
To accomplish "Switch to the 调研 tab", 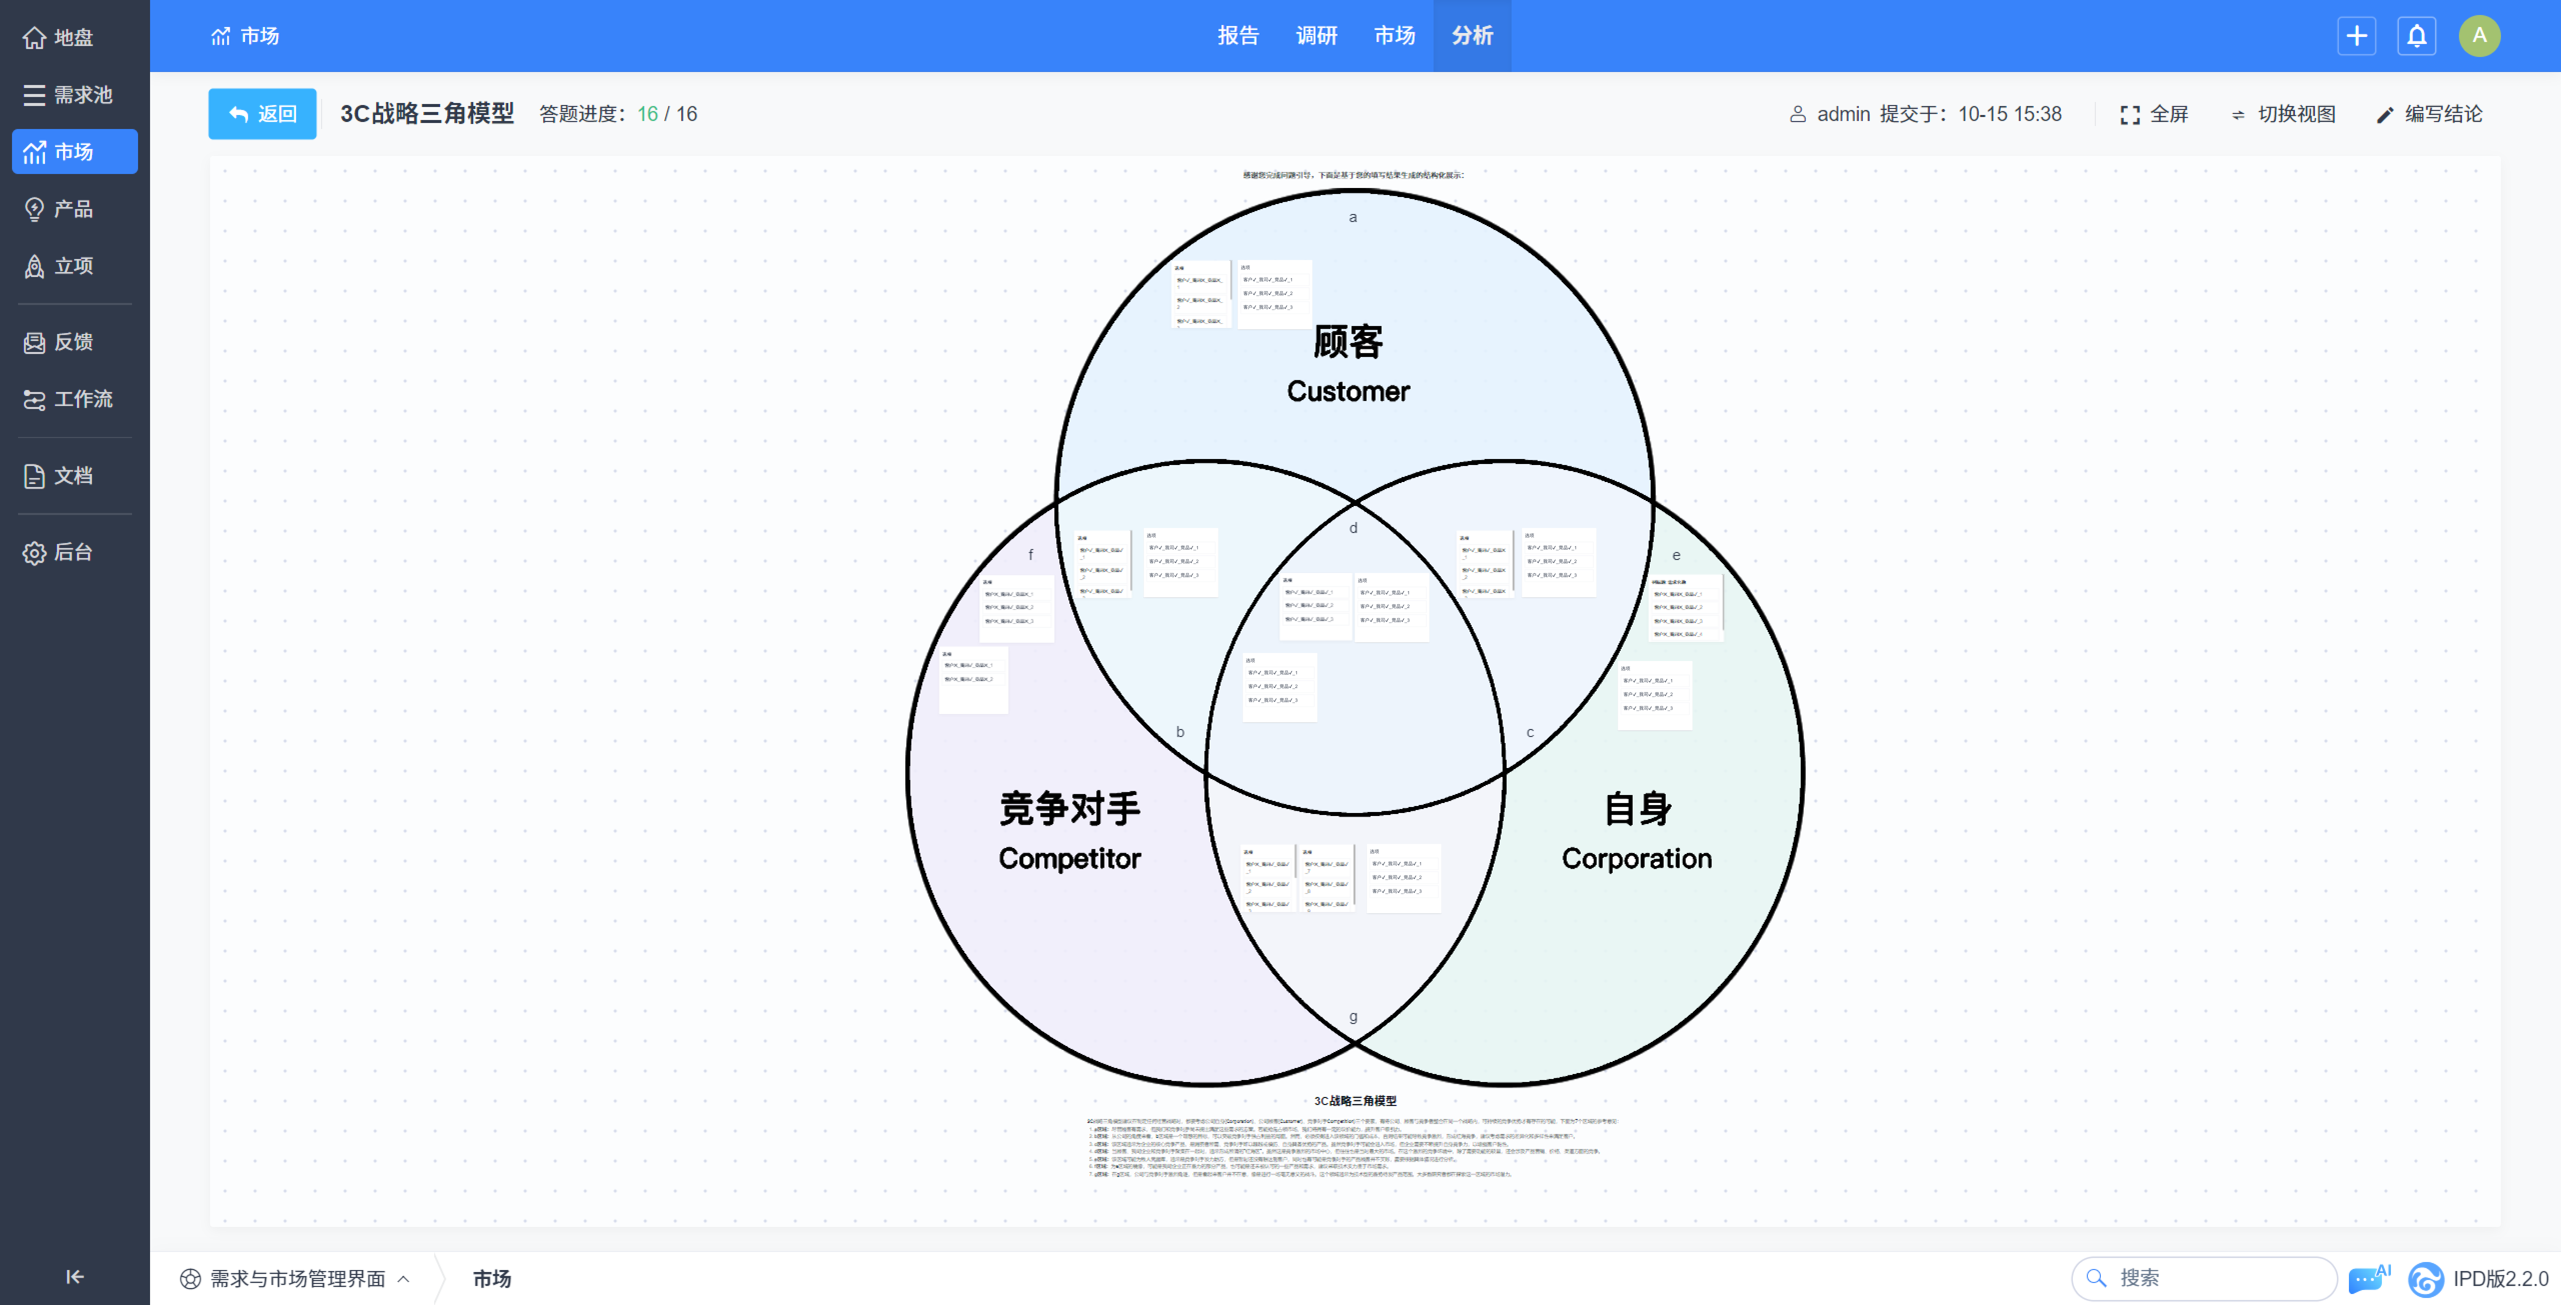I will (1317, 36).
